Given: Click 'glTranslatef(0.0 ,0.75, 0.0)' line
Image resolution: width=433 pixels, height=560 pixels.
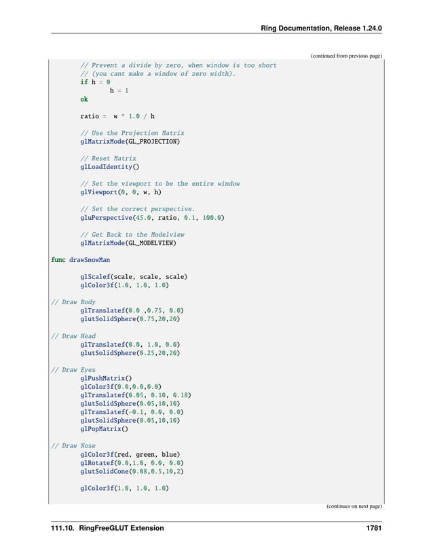Looking at the screenshot, I should tap(132, 310).
